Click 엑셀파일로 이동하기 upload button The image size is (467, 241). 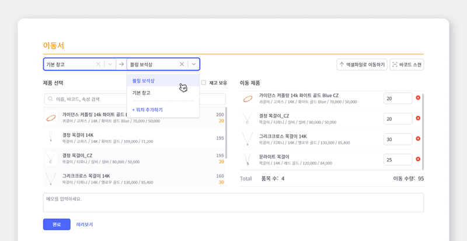(362, 64)
